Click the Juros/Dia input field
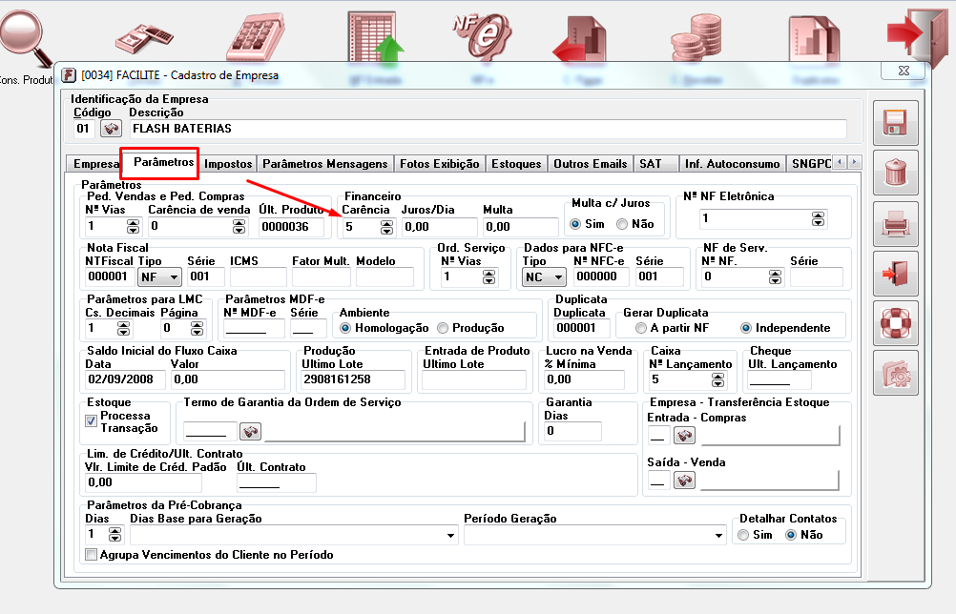Image resolution: width=956 pixels, height=614 pixels. click(x=438, y=227)
